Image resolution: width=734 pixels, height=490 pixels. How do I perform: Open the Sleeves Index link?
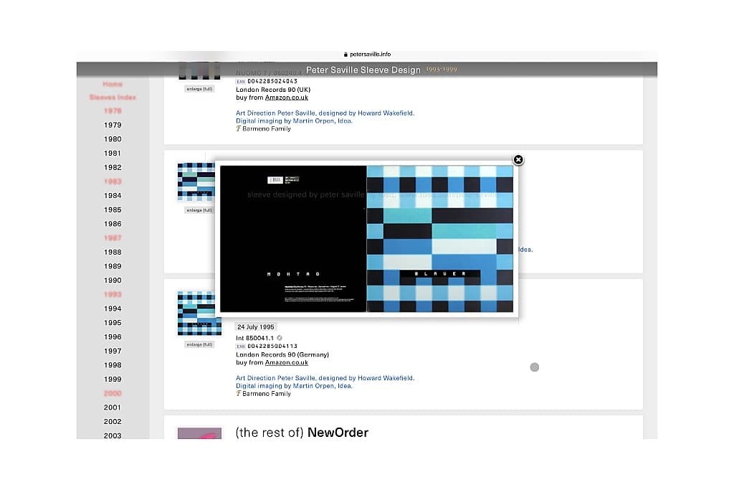point(113,98)
